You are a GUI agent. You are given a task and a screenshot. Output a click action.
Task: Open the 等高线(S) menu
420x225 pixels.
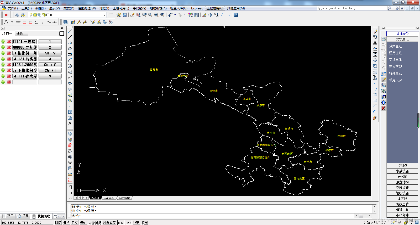139,8
